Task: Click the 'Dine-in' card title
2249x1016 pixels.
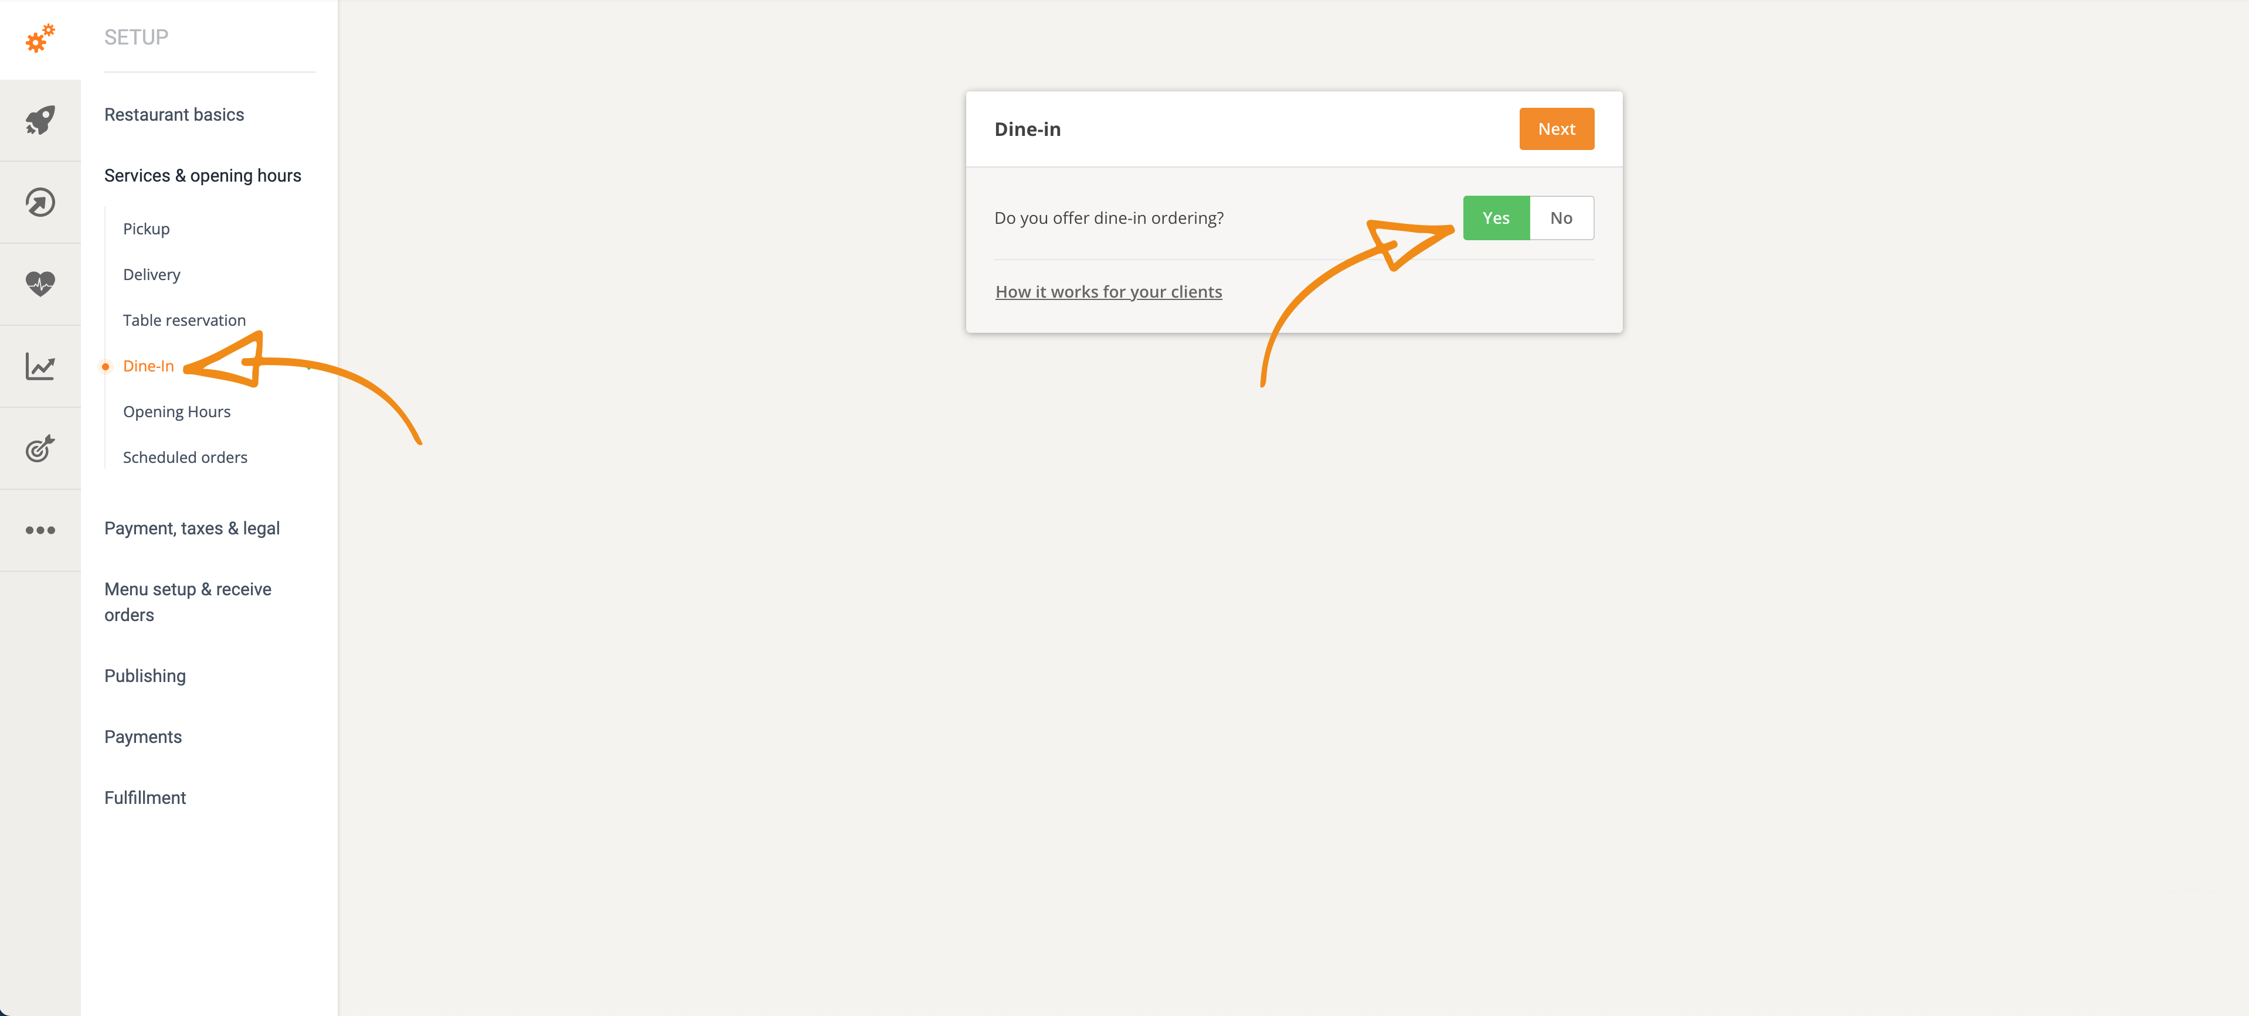Action: click(1028, 129)
